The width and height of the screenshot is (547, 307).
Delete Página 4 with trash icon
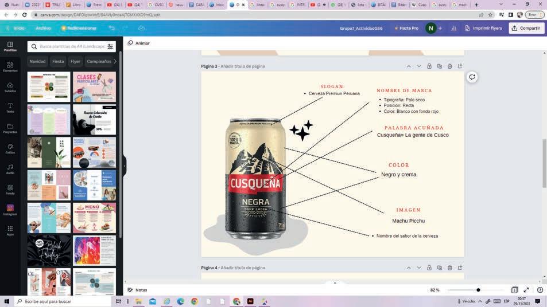449,267
